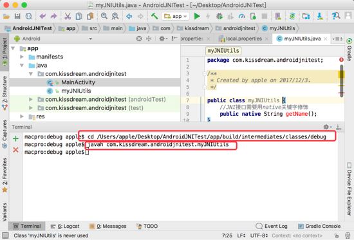Close the local.properties tab

click(x=266, y=39)
